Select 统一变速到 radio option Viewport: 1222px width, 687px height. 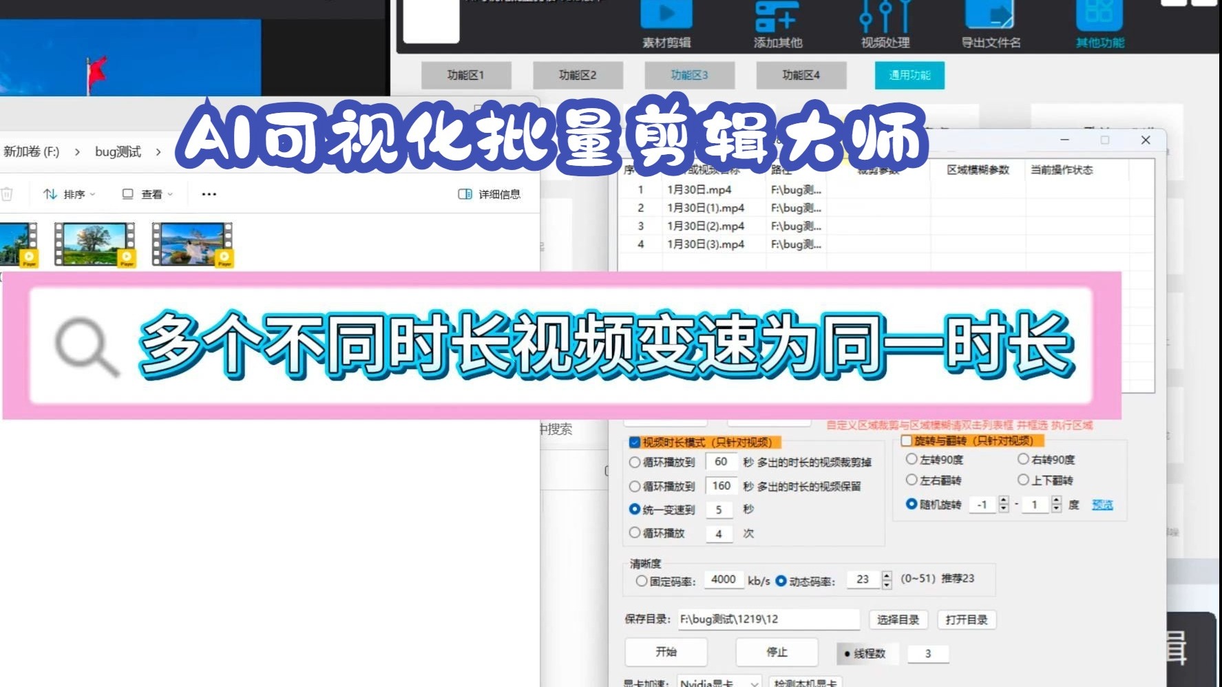pyautogui.click(x=635, y=509)
